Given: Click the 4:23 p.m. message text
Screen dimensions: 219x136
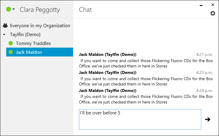Looking at the screenshot, I should click(146, 81).
